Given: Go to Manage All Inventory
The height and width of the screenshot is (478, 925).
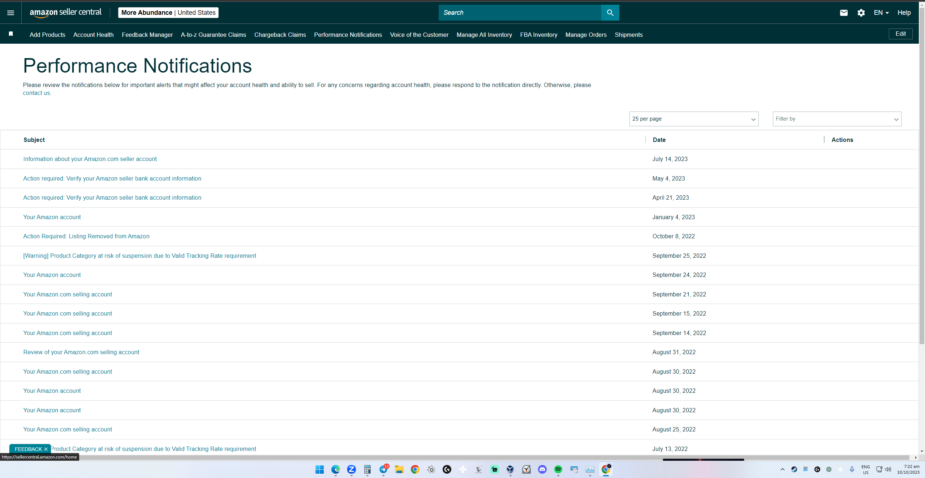Looking at the screenshot, I should [x=484, y=35].
